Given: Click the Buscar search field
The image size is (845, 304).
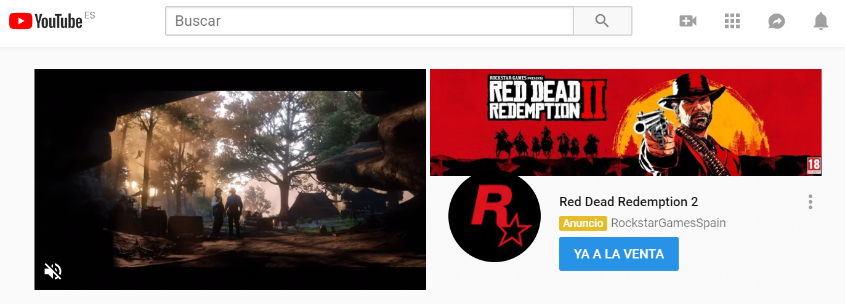Looking at the screenshot, I should [x=370, y=21].
